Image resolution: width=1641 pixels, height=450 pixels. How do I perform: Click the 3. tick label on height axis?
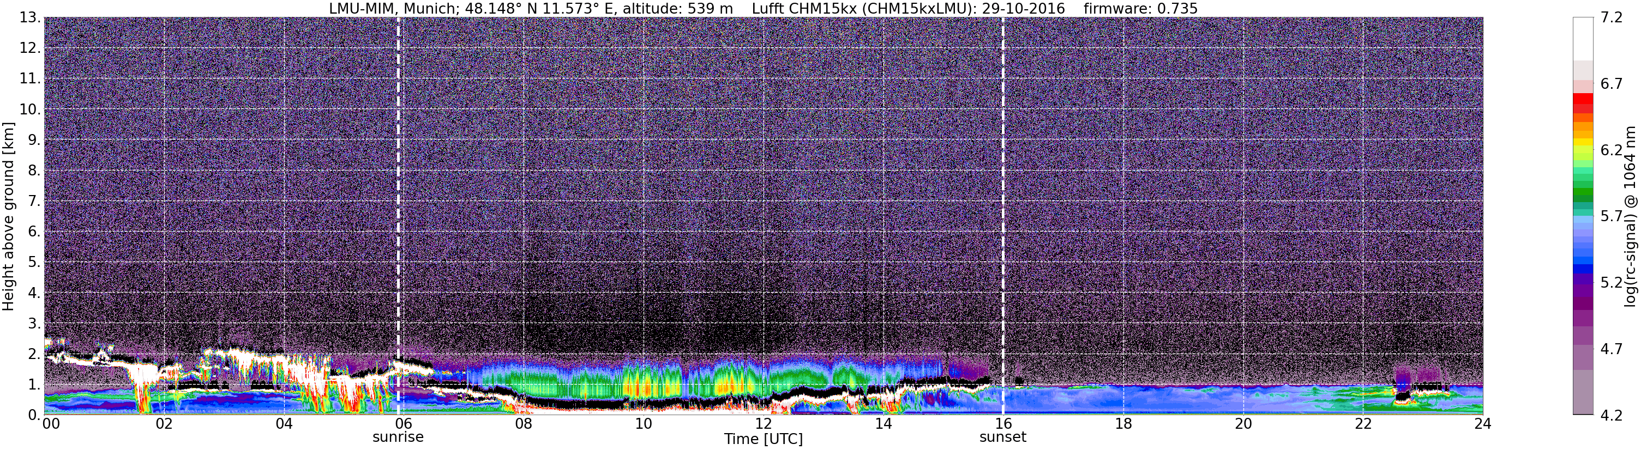[x=34, y=324]
